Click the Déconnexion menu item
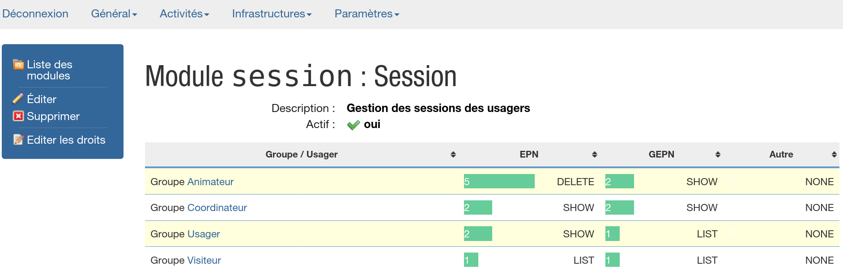 (x=35, y=14)
